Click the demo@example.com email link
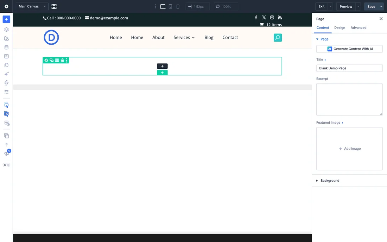Screen dimensions: 387x242 (x=106, y=18)
